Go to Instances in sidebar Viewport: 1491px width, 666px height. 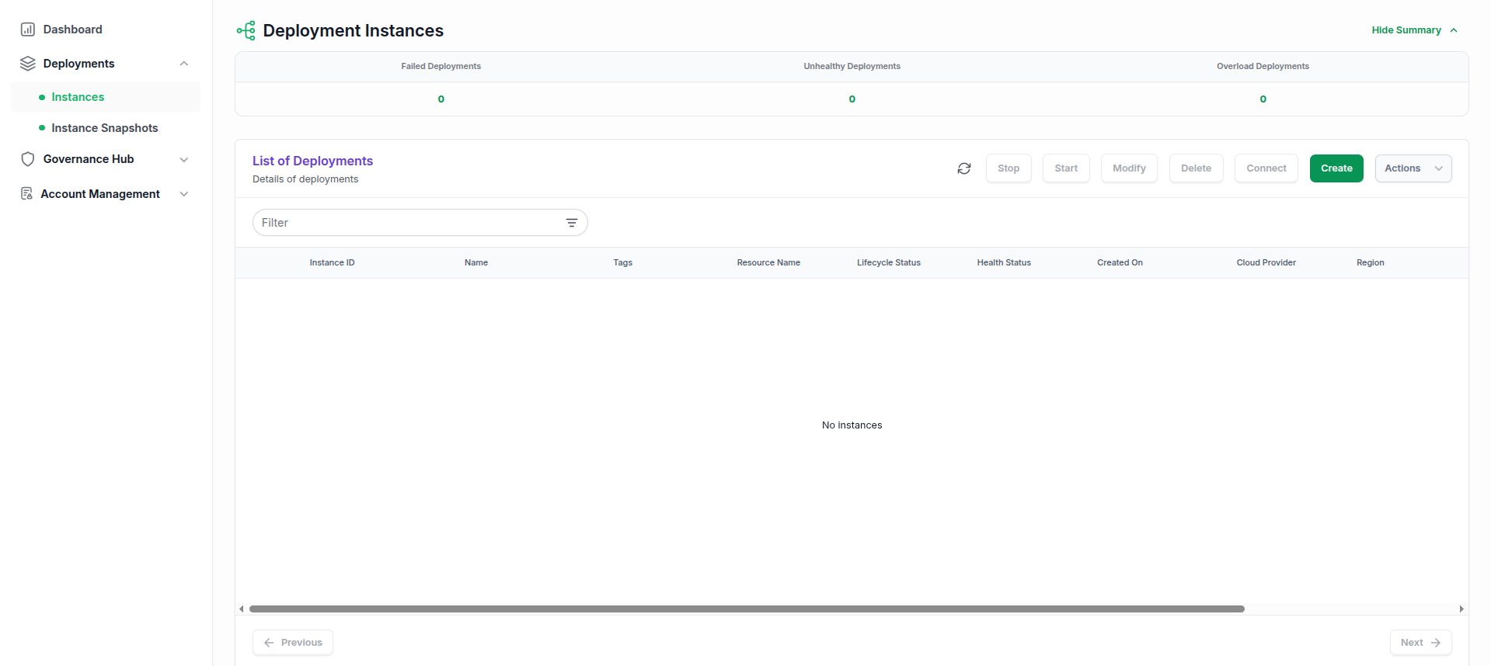pyautogui.click(x=106, y=97)
